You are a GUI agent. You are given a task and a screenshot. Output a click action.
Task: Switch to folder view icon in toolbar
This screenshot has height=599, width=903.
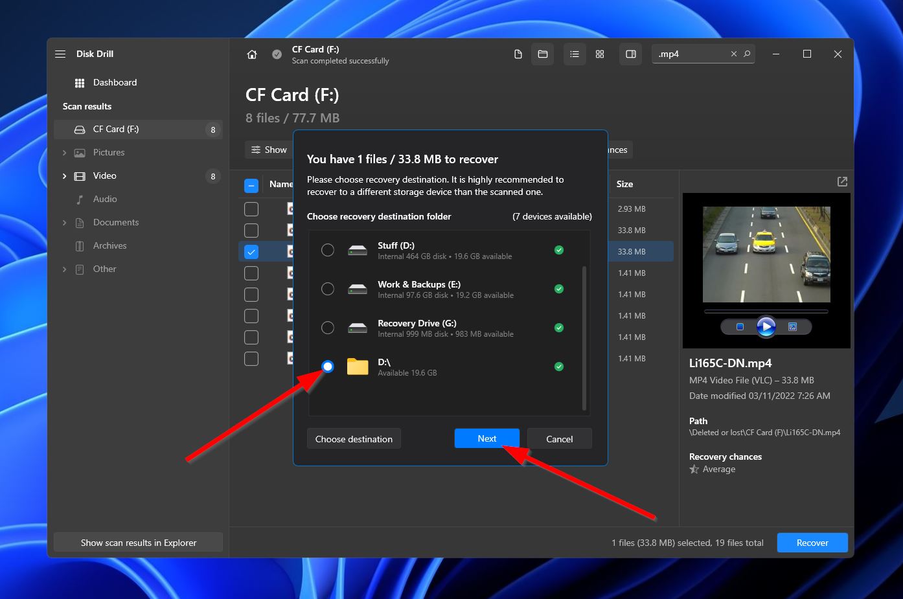coord(543,54)
